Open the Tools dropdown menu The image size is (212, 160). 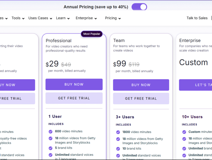click(18, 18)
